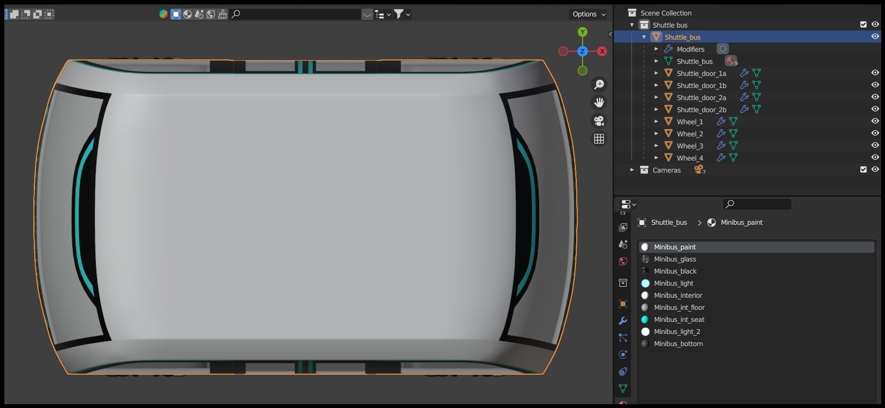Select the Minibus_interior material slot
Screen dimensions: 885x408
(756, 295)
